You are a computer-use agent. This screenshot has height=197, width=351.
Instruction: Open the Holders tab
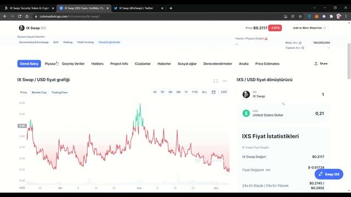(98, 63)
